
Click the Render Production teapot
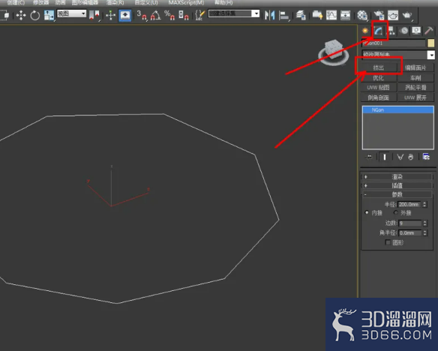(x=407, y=15)
